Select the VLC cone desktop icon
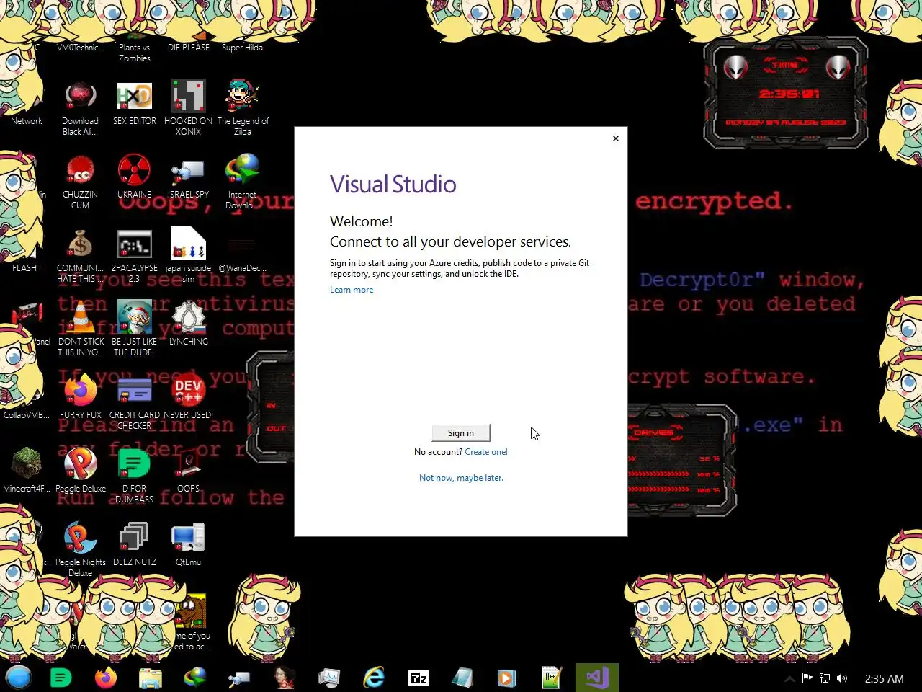The width and height of the screenshot is (922, 692). pyautogui.click(x=81, y=329)
